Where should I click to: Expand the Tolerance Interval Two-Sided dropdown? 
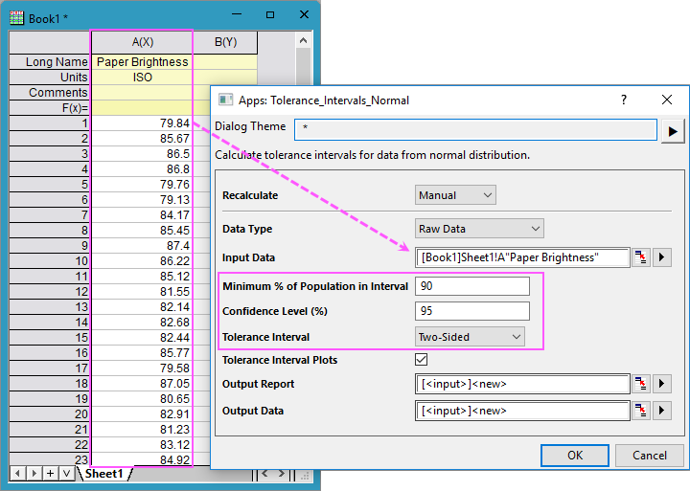tap(471, 337)
